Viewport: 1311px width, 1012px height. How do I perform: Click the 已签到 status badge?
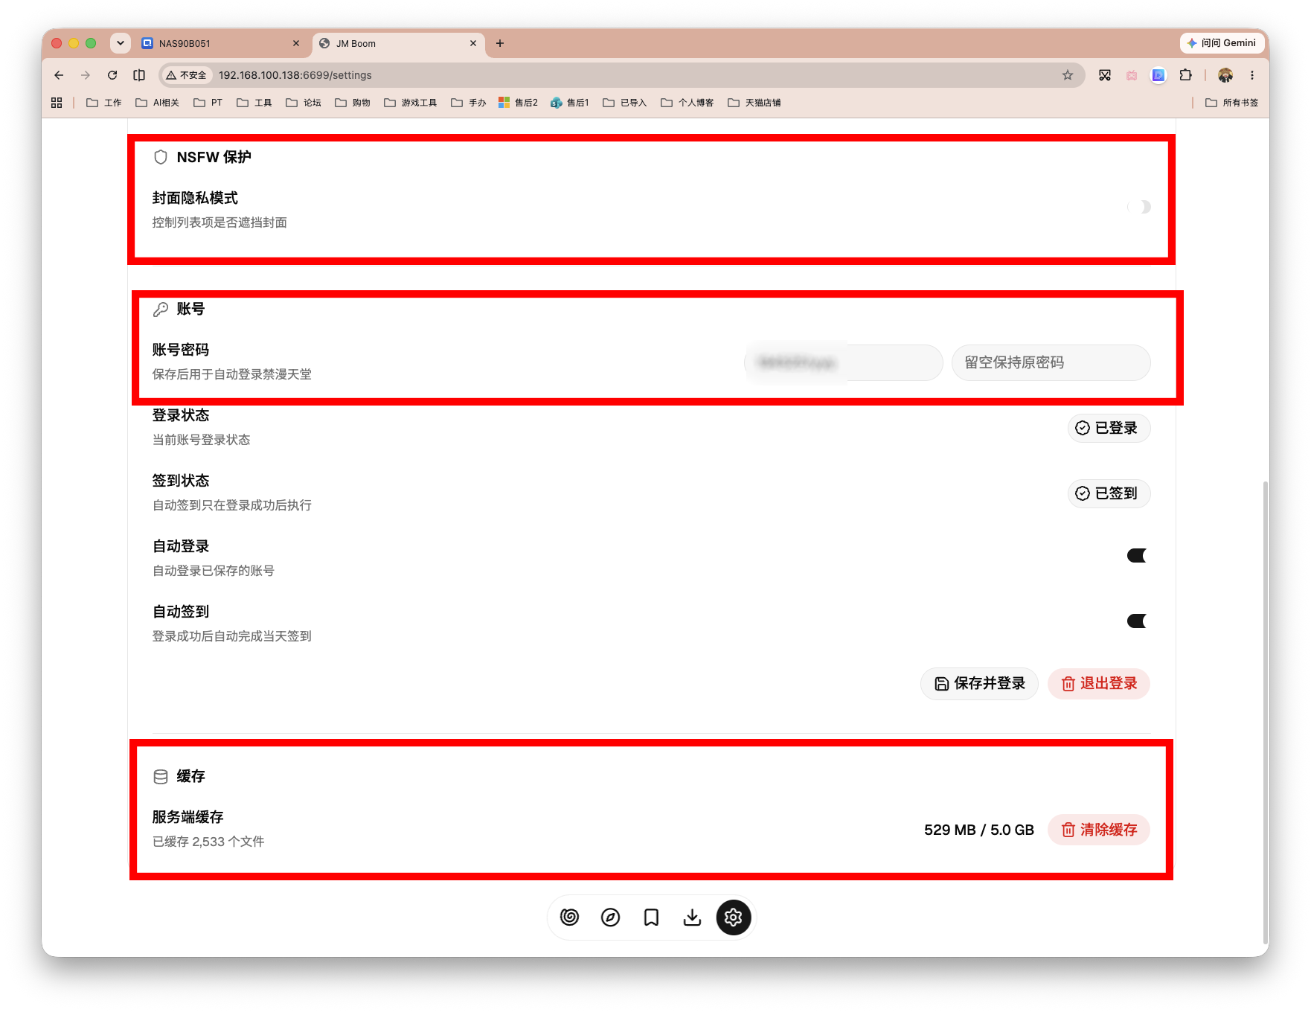(x=1109, y=493)
